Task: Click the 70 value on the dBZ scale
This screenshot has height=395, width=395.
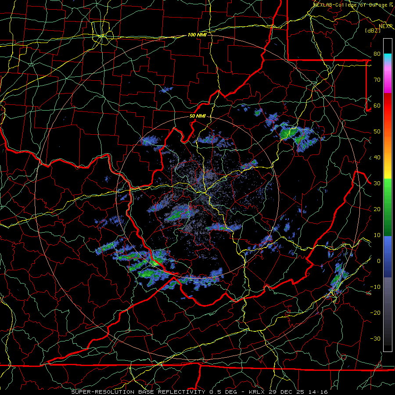Action: click(x=377, y=80)
